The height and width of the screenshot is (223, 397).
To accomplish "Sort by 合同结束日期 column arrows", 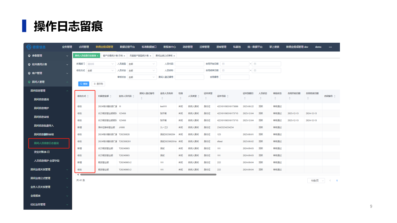I will point(308,98).
